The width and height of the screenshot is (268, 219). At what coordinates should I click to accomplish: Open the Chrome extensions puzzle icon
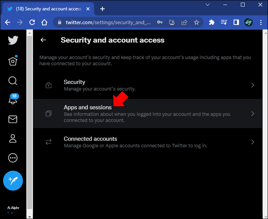pos(212,22)
